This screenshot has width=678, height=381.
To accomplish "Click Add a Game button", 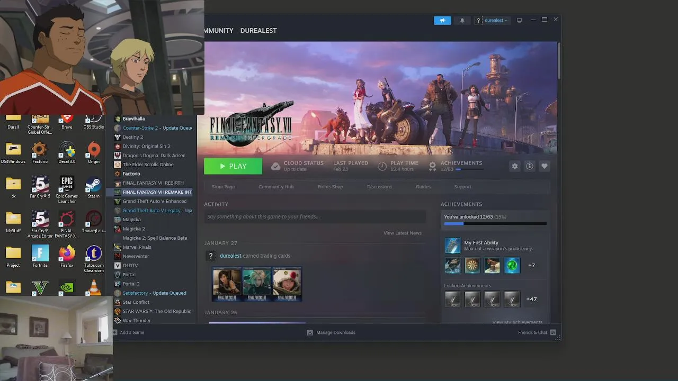I will [x=128, y=332].
